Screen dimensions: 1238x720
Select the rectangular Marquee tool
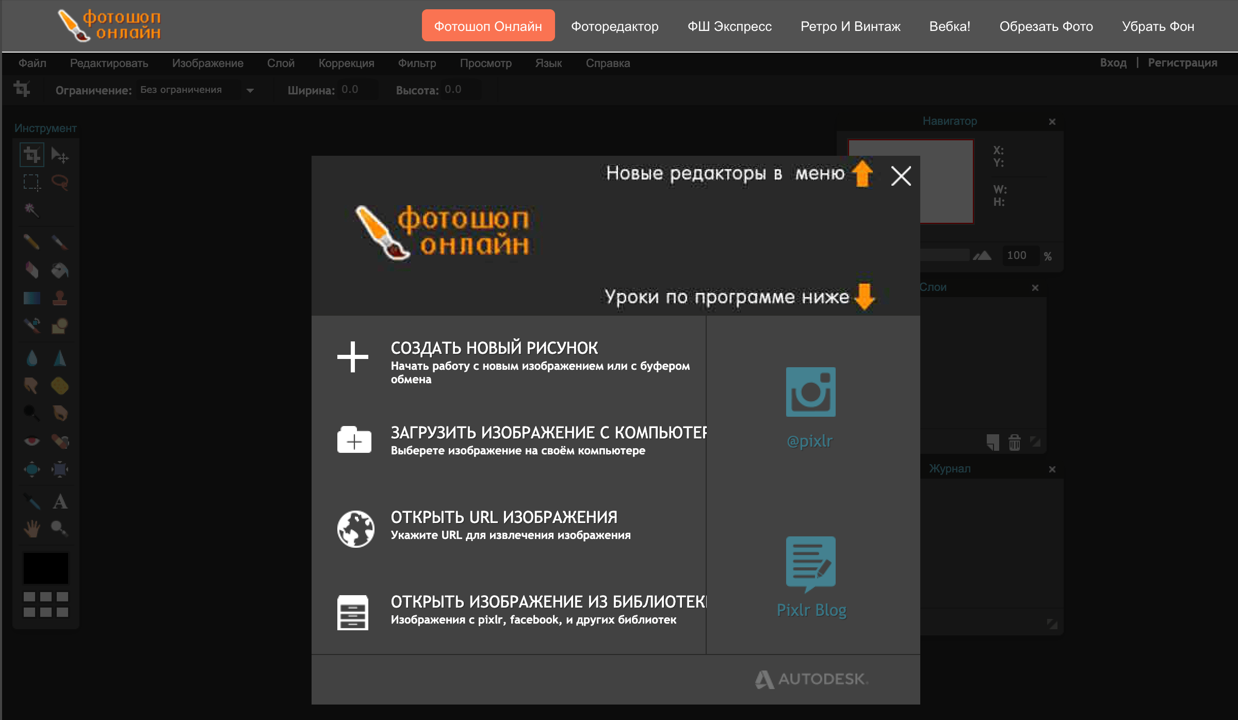pos(32,182)
